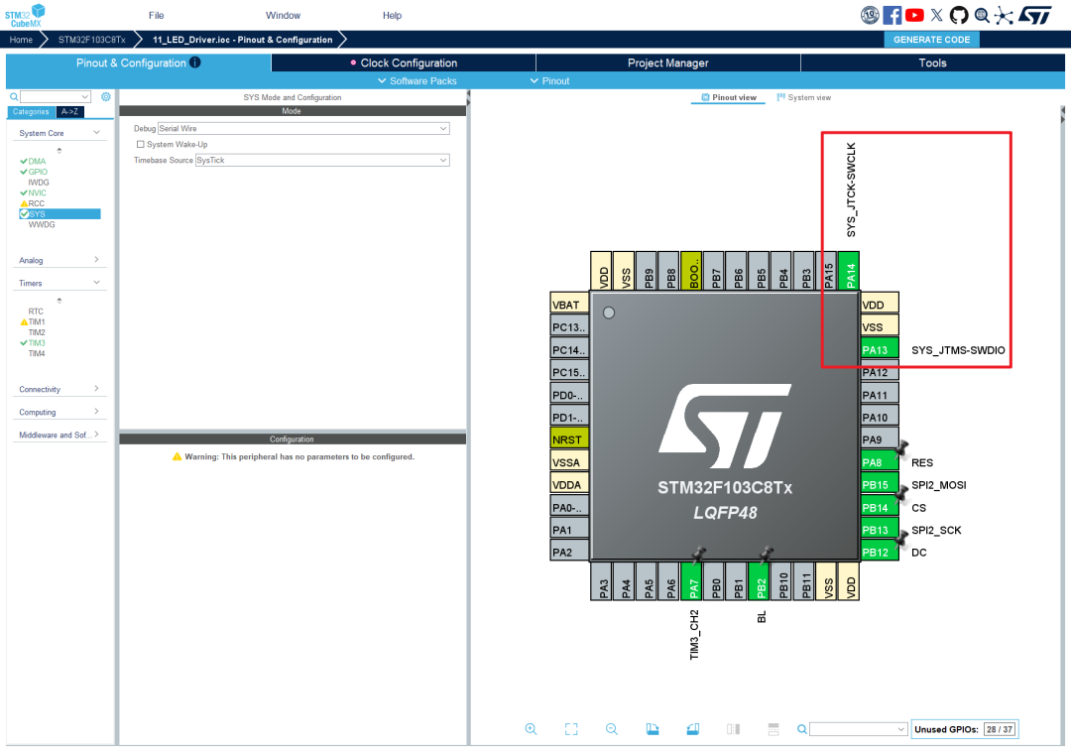Screen dimensions: 1071x752
Task: Click the 11_LED_Driver.ioc breadcrumb
Action: pos(243,40)
